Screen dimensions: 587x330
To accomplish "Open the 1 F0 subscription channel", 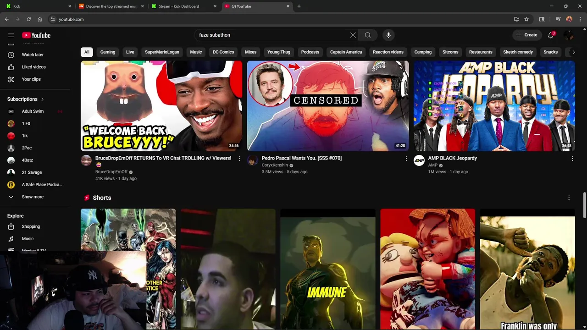I will (x=26, y=123).
